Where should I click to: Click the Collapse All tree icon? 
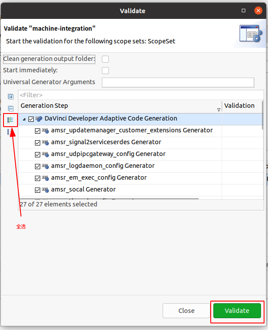(11, 108)
